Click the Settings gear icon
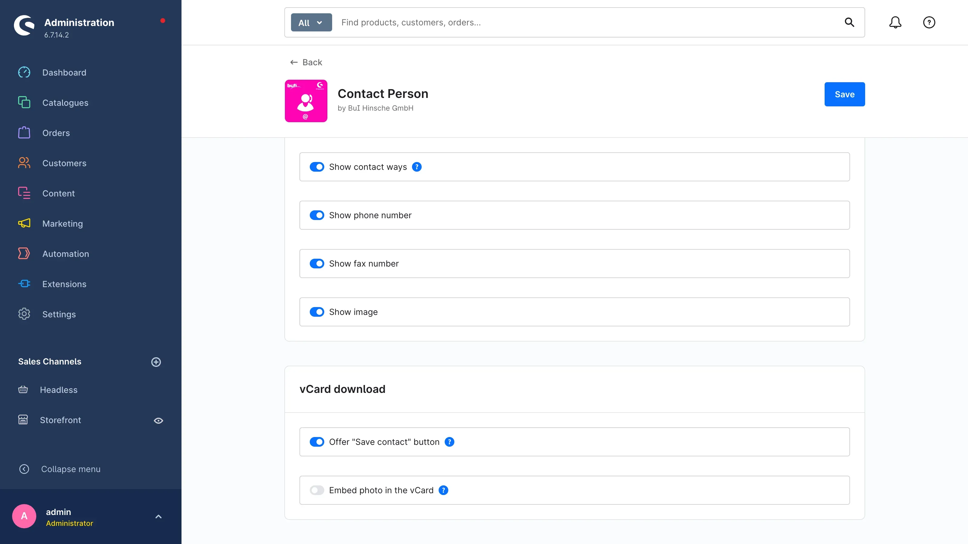 click(x=24, y=314)
